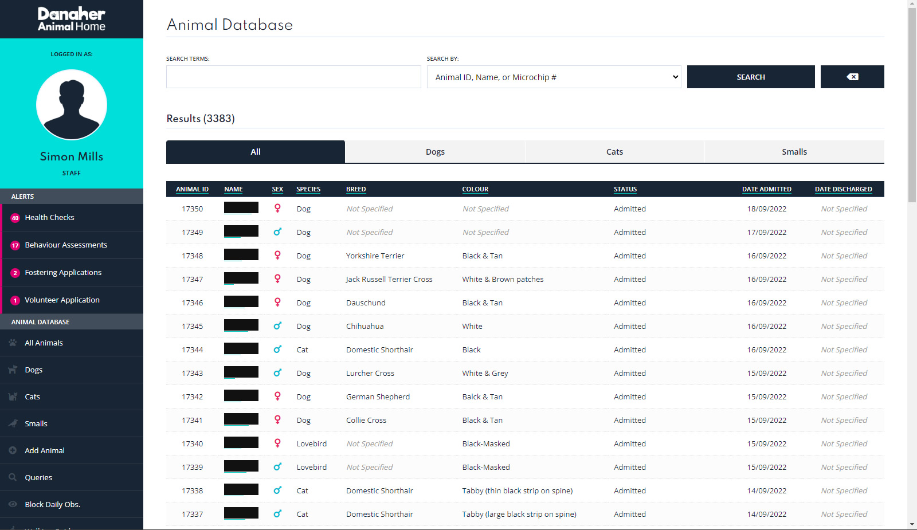Switch to the Cats results tab
Viewport: 917px width, 530px height.
click(x=614, y=152)
